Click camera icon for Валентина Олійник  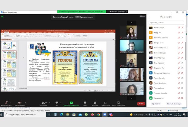click(x=182, y=37)
